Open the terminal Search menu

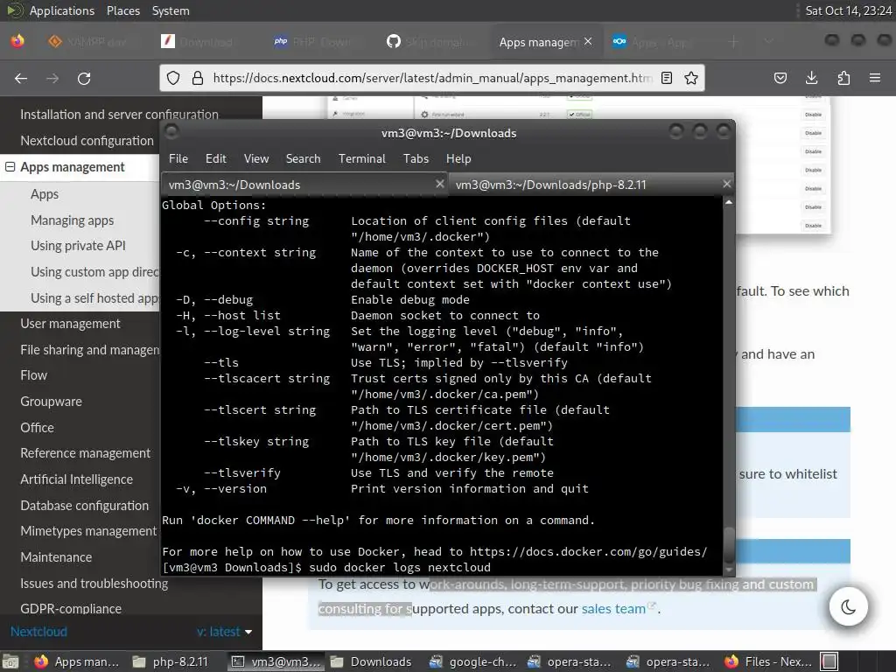[303, 158]
